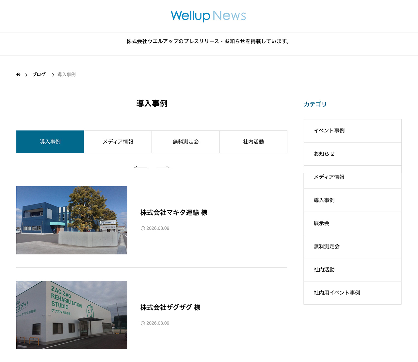Switch to the 無料測定会 tab
Screen dimensions: 418x362
coord(185,142)
